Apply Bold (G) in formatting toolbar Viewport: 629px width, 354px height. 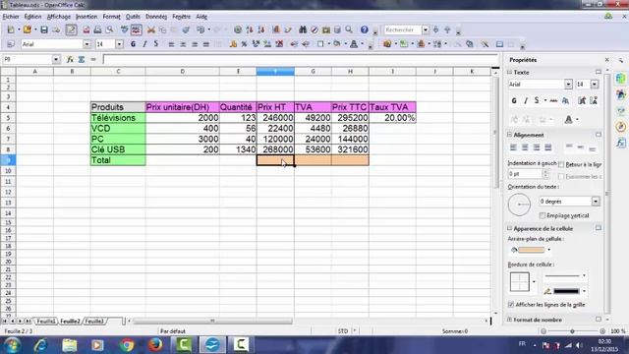(x=134, y=44)
